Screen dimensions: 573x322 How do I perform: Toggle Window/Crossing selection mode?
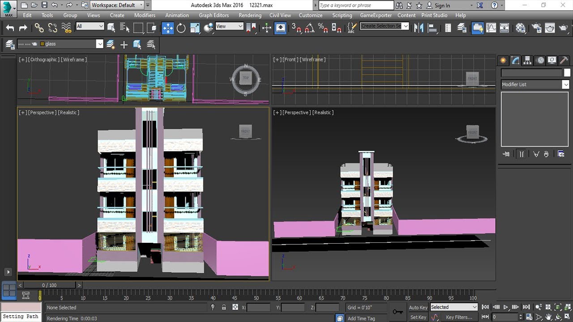coord(152,28)
